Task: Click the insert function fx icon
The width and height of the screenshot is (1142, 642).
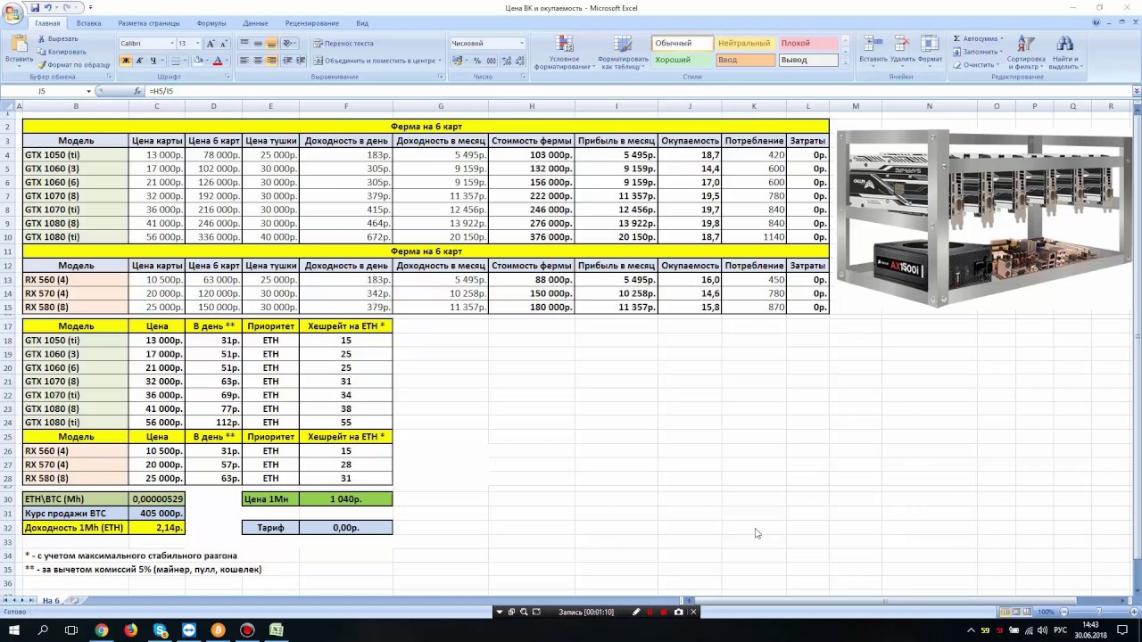Action: coord(137,91)
